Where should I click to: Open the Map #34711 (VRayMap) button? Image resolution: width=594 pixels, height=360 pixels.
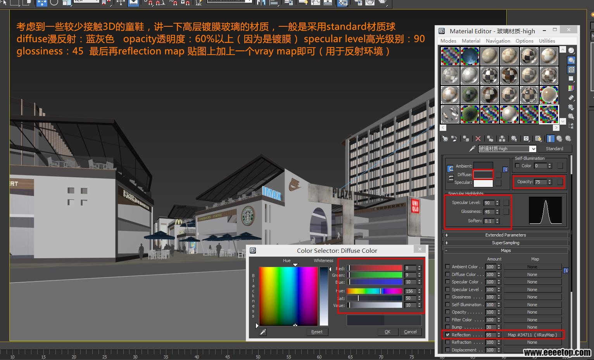pos(532,335)
